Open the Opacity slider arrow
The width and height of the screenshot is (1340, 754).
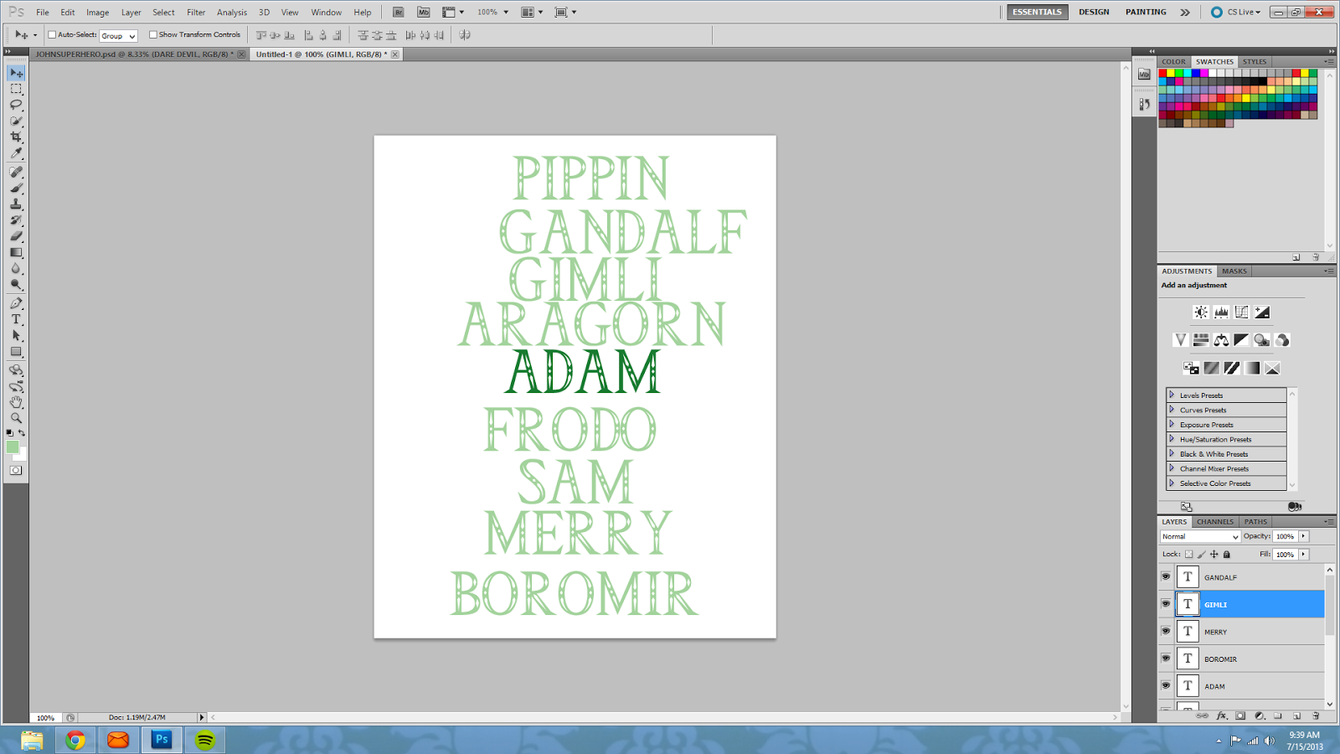1303,536
